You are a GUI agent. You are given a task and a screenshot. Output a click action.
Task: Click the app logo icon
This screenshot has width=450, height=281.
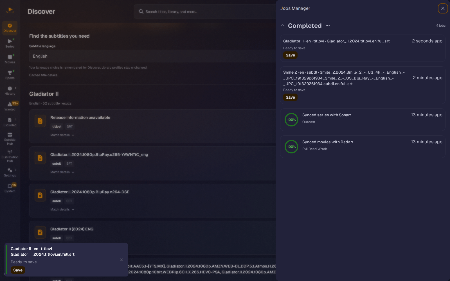click(x=10, y=10)
